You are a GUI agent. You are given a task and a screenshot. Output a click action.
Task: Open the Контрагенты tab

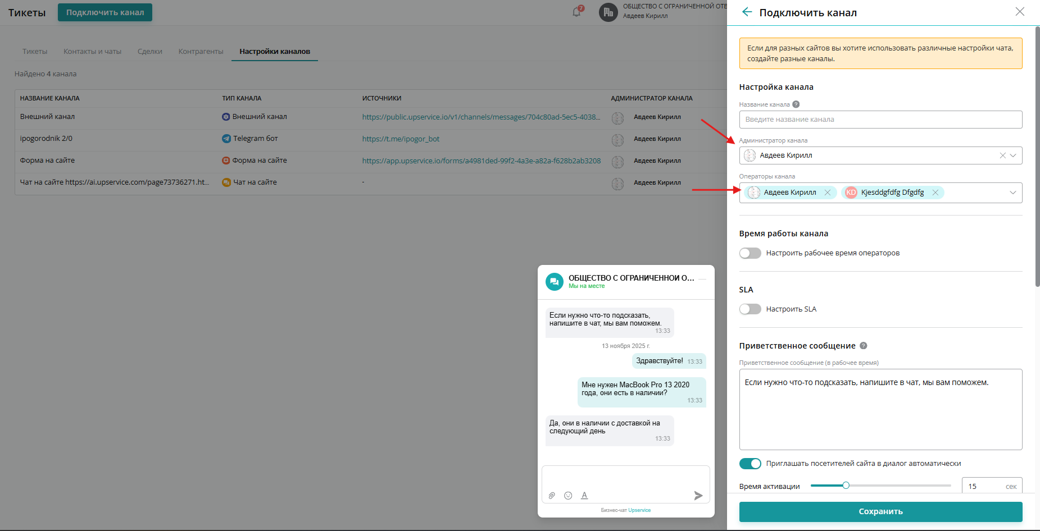pos(201,52)
